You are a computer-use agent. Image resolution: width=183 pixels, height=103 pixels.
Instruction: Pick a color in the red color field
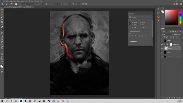[171, 17]
